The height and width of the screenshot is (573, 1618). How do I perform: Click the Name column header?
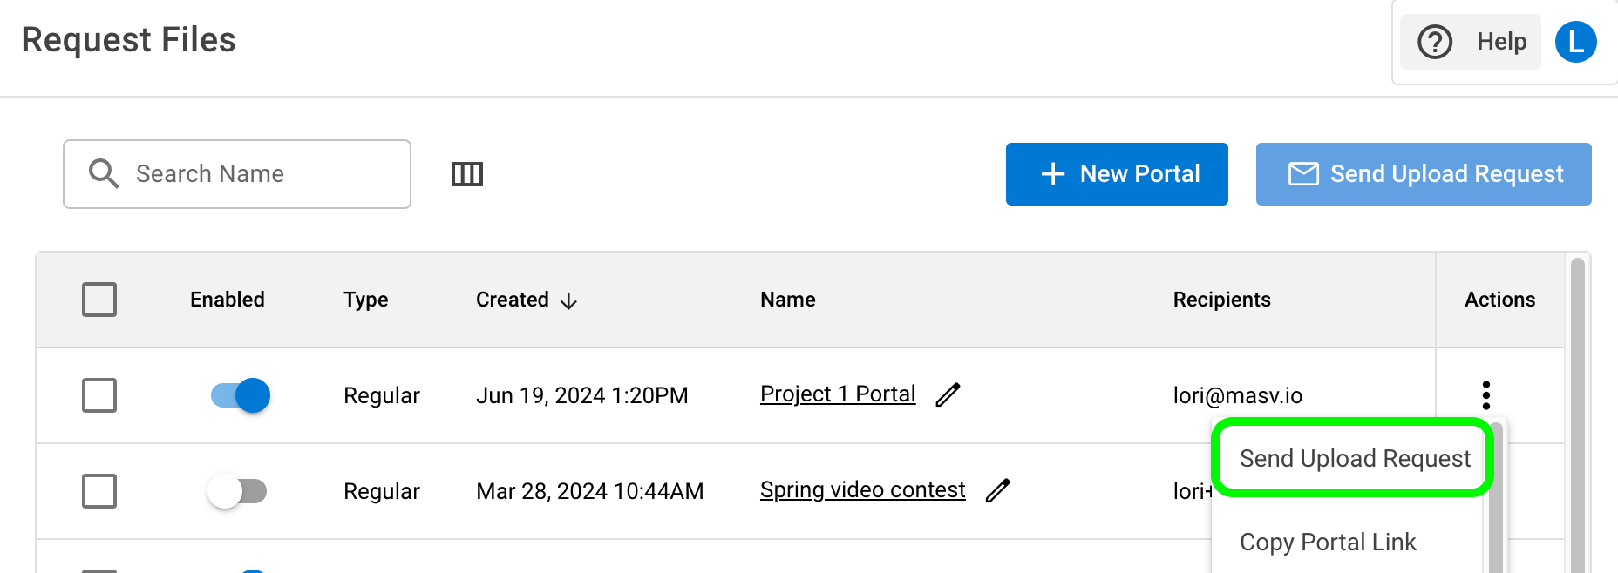pyautogui.click(x=788, y=300)
